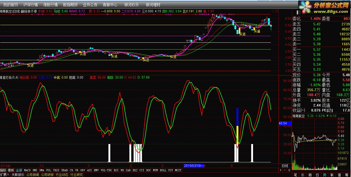The height and width of the screenshot is (177, 351).
Task: Click 卖五 price 5.42
Action: (x=317, y=24)
